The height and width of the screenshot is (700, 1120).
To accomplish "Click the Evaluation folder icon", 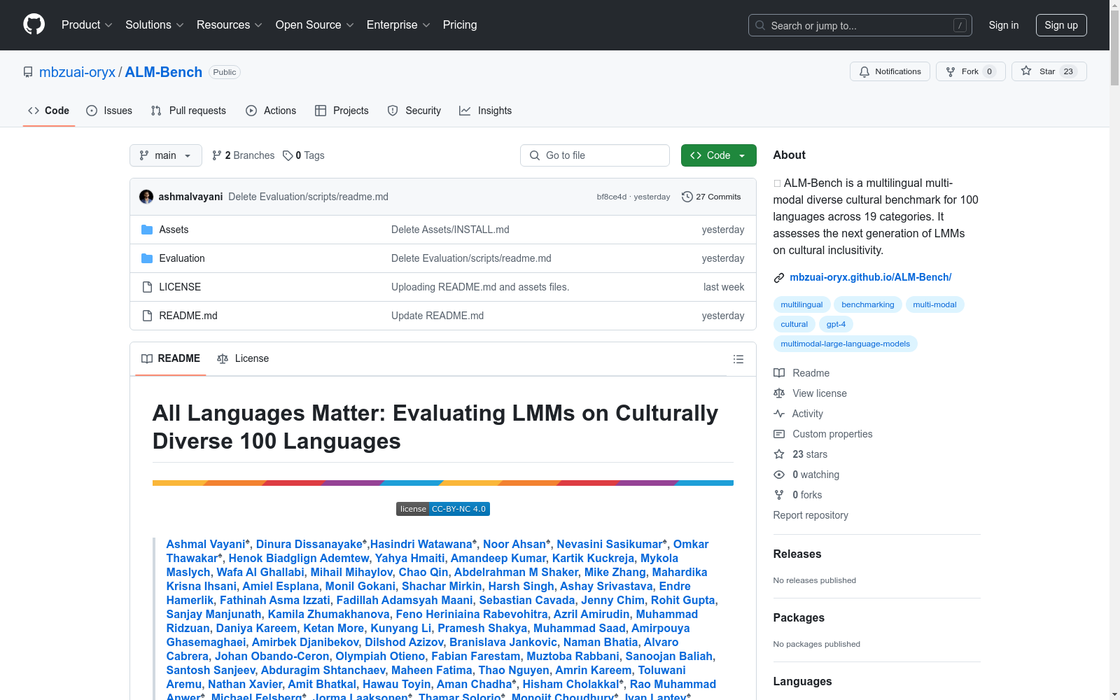I will (147, 258).
